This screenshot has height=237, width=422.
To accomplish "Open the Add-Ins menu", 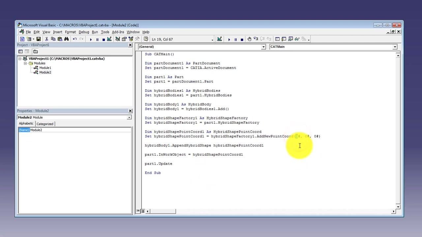I will tap(118, 32).
